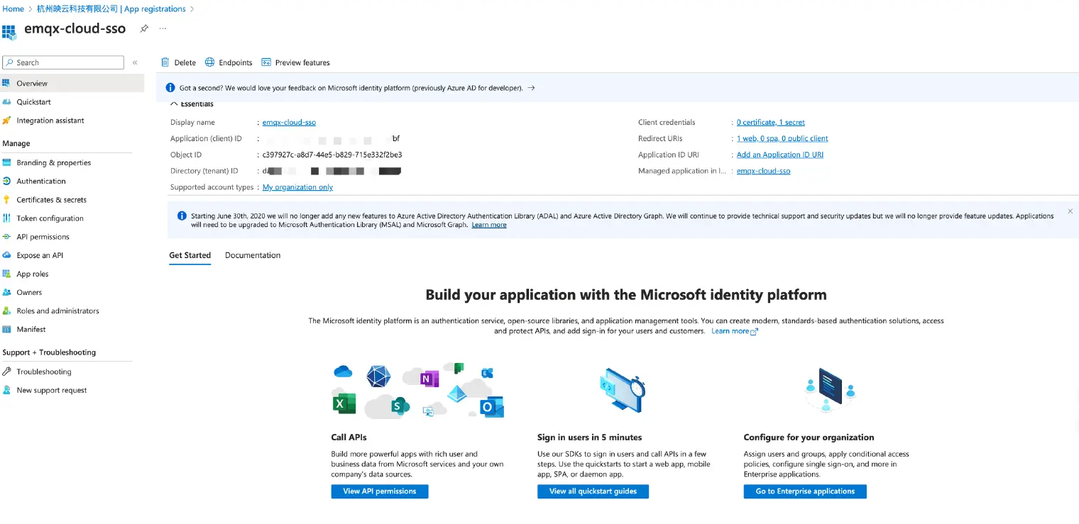Go to Home breadcrumb

click(x=13, y=9)
